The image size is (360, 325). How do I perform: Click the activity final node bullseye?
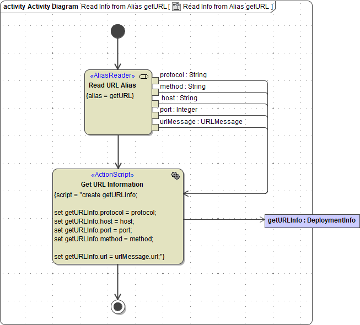pos(117,306)
